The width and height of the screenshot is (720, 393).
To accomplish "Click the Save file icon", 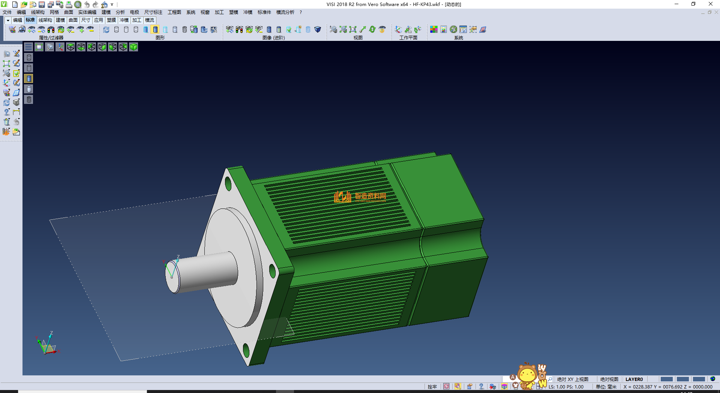I will click(42, 4).
